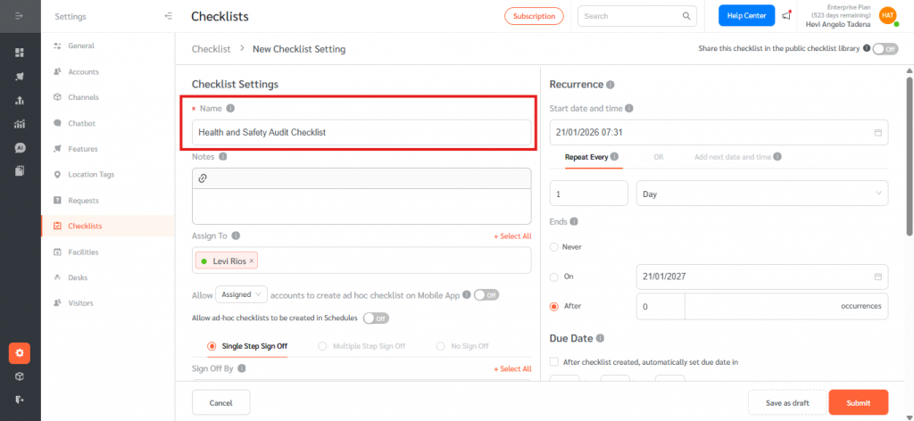Switch to Repeat Every tab

click(587, 157)
